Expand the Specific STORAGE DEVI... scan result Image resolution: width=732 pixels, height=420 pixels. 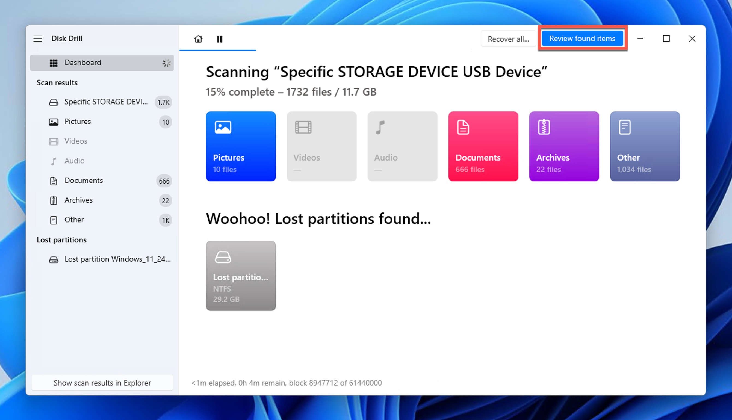(x=106, y=102)
